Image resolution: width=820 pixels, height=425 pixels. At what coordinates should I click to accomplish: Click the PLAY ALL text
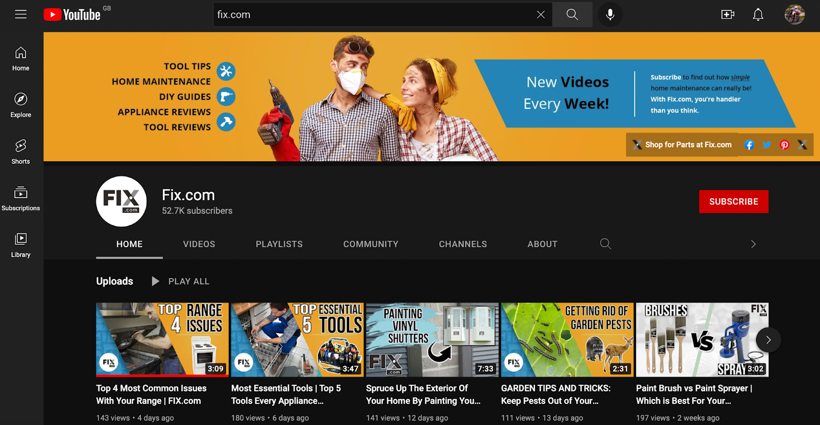click(x=189, y=281)
